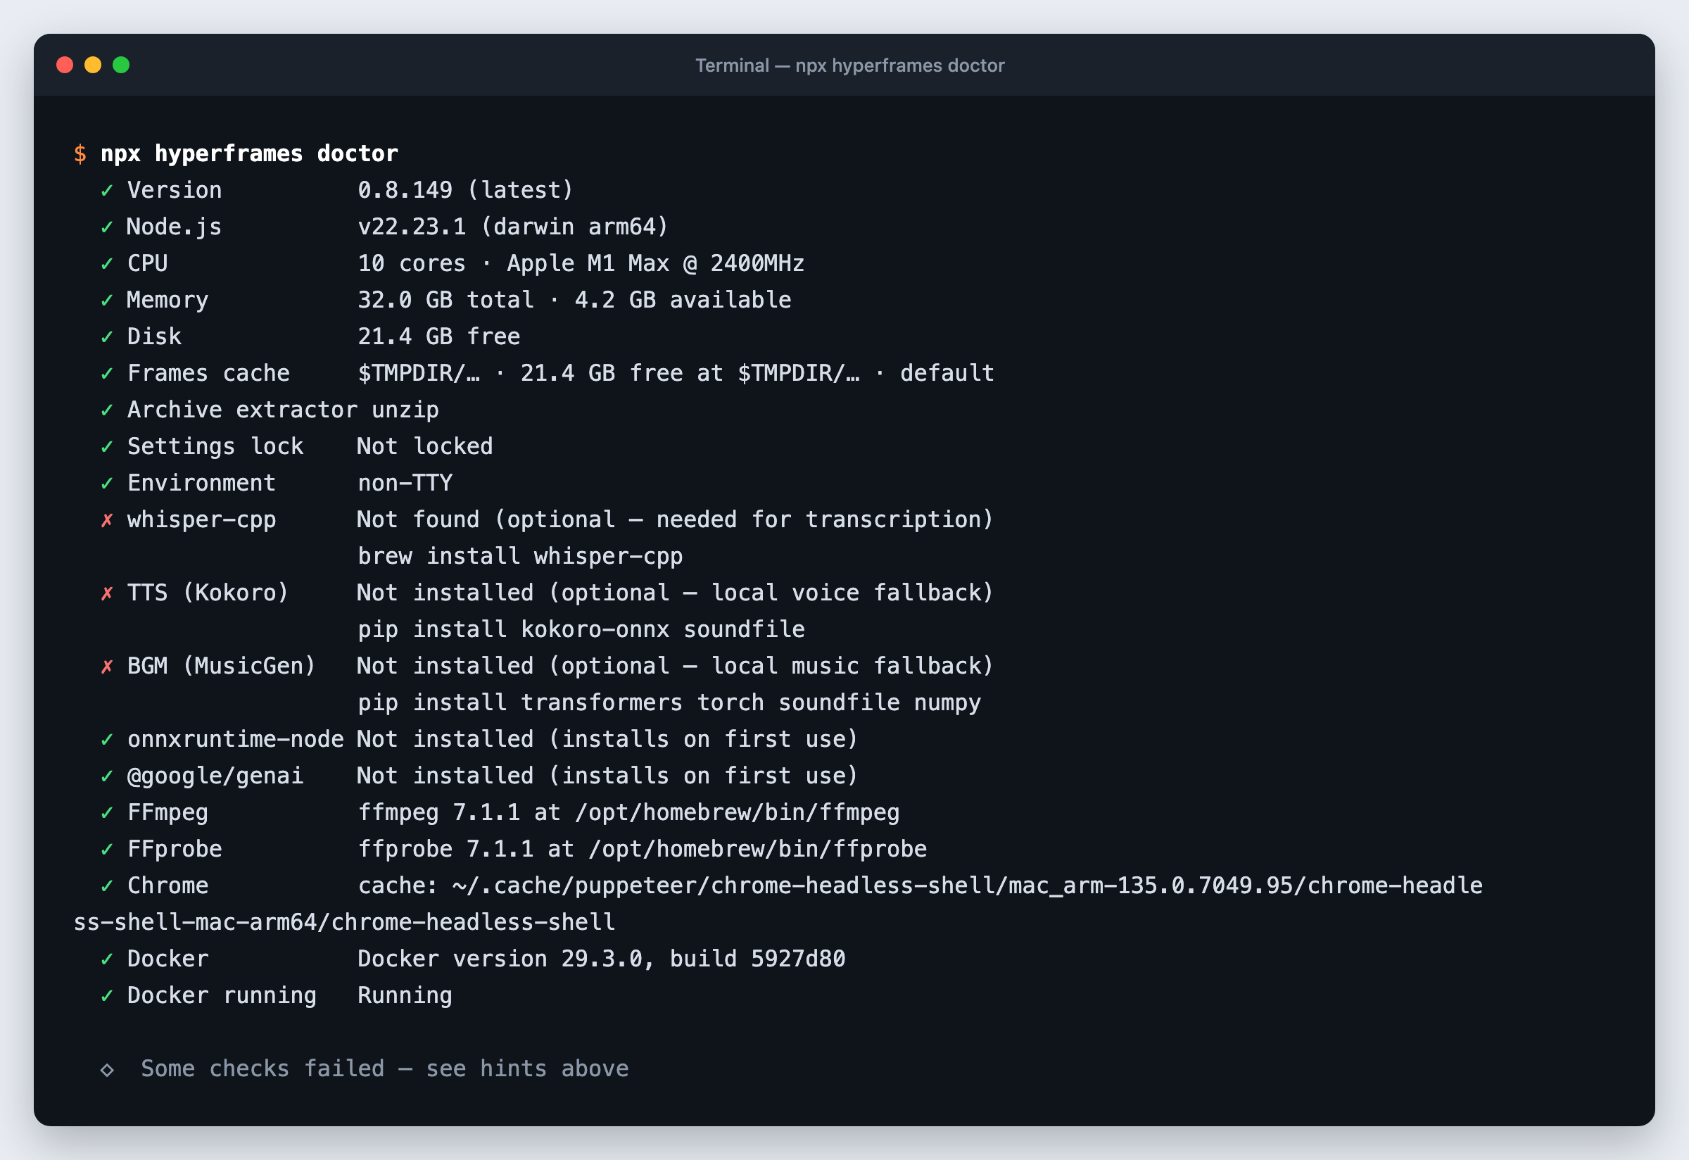Click the 'Frames cache' check label
1689x1160 pixels.
[x=208, y=374]
